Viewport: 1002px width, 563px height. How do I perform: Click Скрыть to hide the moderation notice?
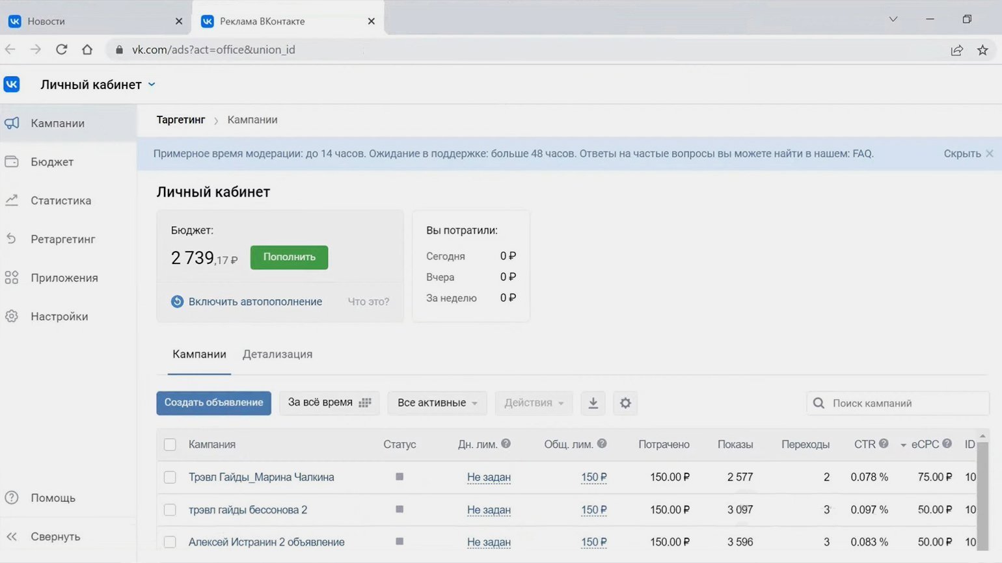[962, 153]
